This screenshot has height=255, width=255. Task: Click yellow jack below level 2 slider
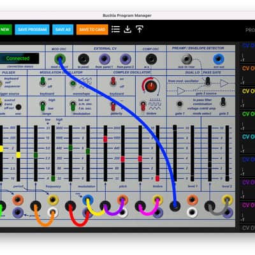pyautogui.click(x=227, y=200)
